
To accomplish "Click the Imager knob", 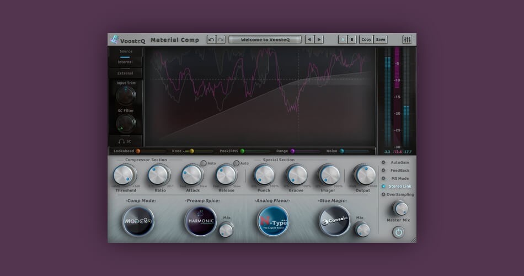I will pos(329,175).
